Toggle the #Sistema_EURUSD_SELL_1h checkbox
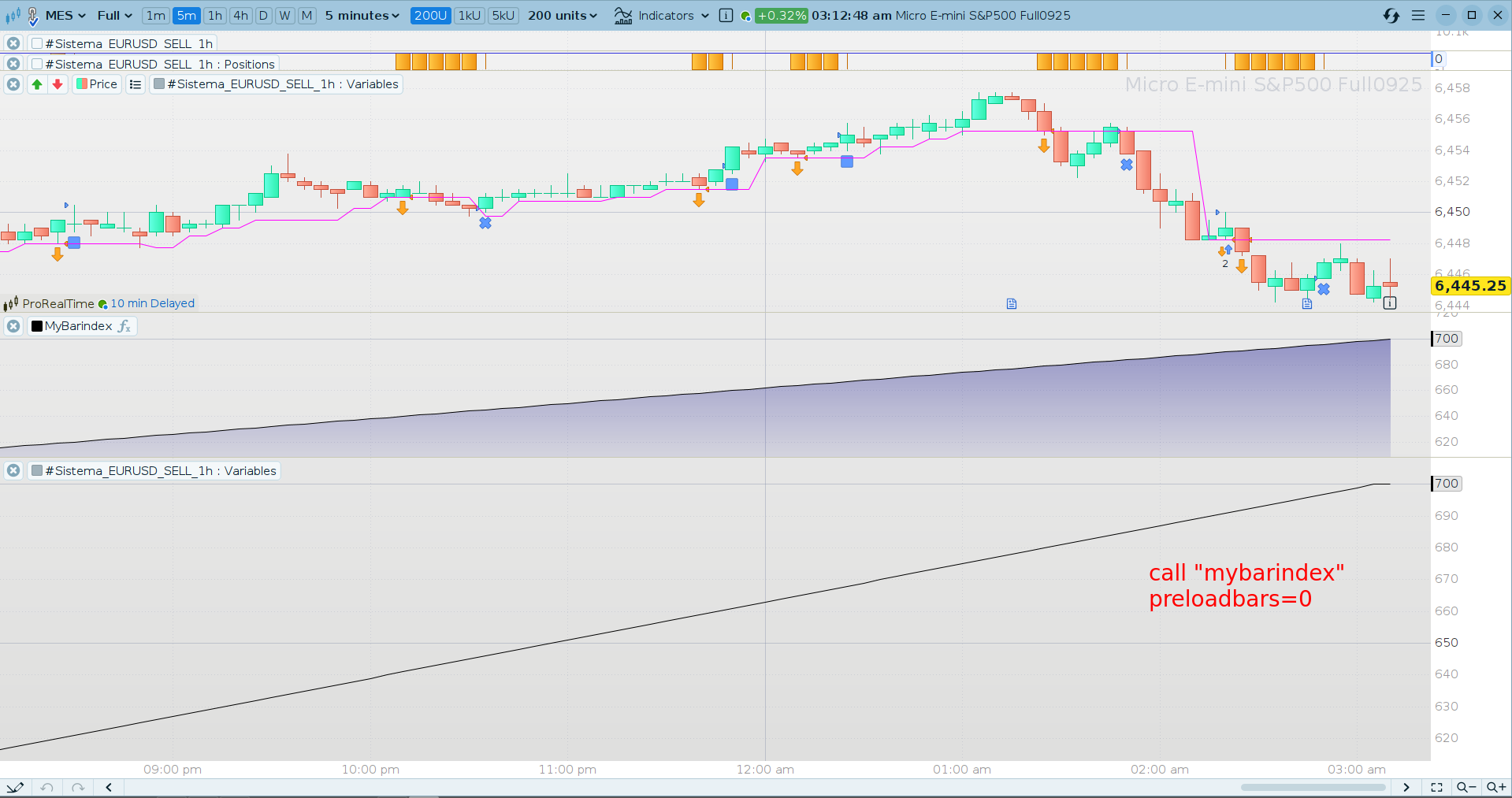This screenshot has width=1512, height=798. pos(37,43)
